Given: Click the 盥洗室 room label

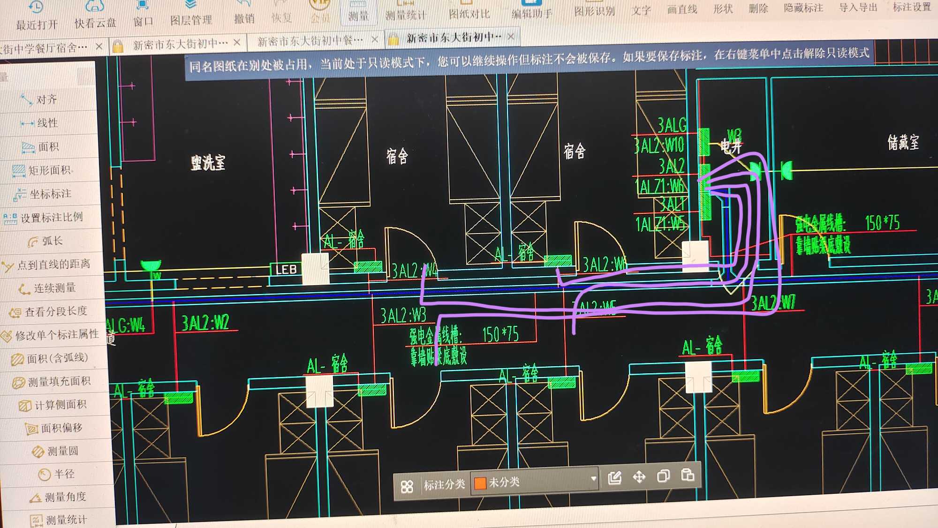Looking at the screenshot, I should pyautogui.click(x=208, y=163).
